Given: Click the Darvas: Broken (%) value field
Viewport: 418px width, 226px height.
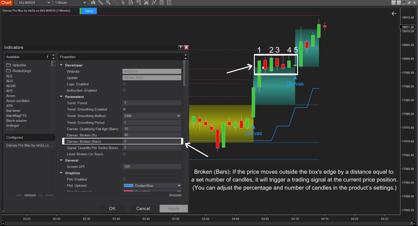Looking at the screenshot, I should [152, 135].
